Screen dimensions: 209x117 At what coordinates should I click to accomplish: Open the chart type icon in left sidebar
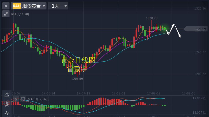(7, 95)
